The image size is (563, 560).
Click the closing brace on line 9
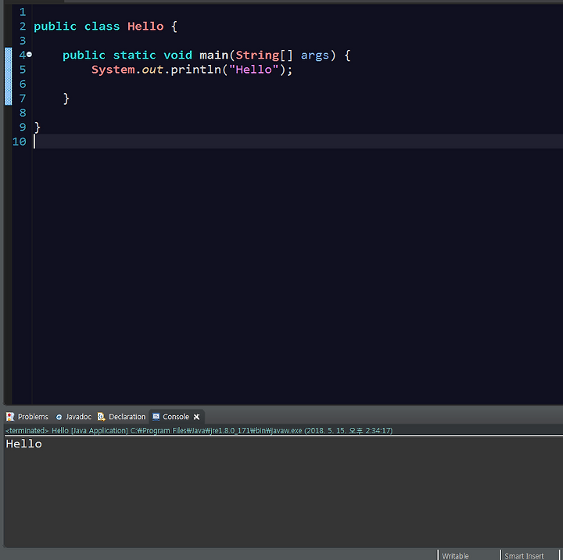[38, 127]
